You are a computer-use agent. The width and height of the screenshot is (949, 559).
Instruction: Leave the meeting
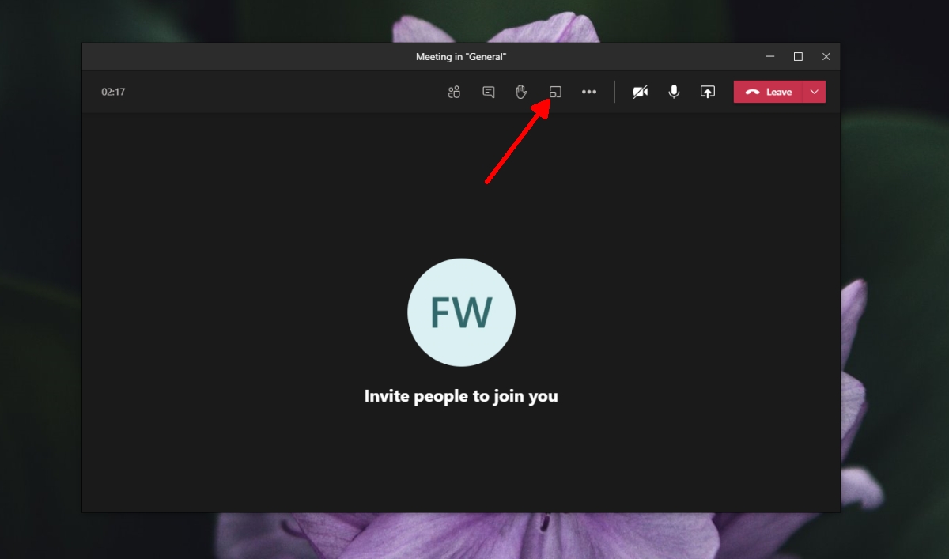pos(769,92)
